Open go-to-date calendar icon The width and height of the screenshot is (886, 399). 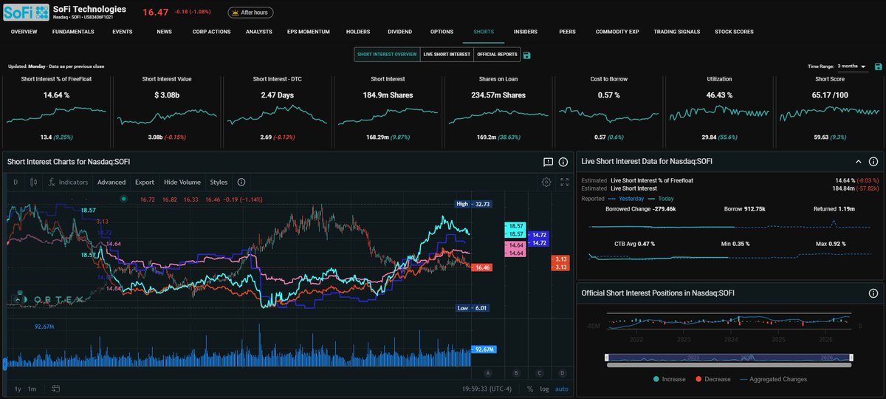coord(55,389)
